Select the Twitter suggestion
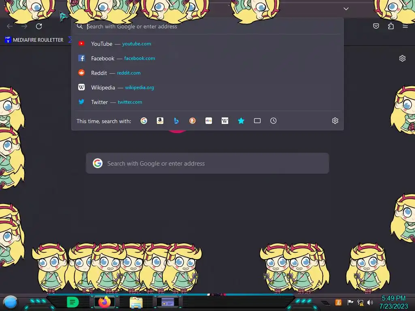The width and height of the screenshot is (415, 311). click(x=207, y=102)
